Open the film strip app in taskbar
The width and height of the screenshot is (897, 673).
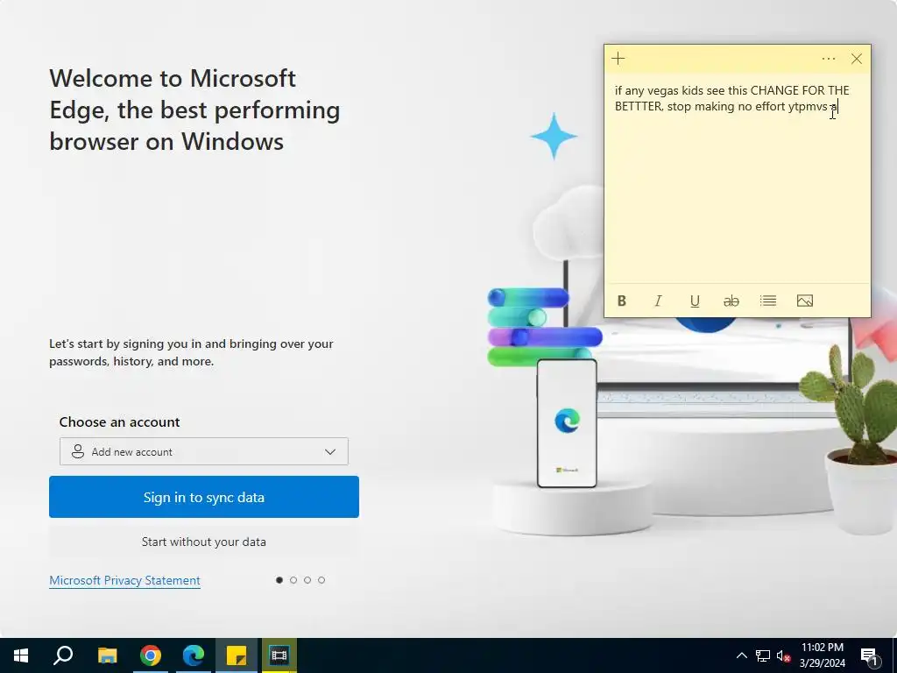point(279,655)
